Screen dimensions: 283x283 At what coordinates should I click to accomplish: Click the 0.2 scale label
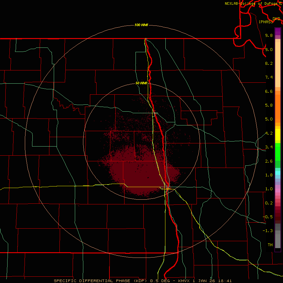269,203
